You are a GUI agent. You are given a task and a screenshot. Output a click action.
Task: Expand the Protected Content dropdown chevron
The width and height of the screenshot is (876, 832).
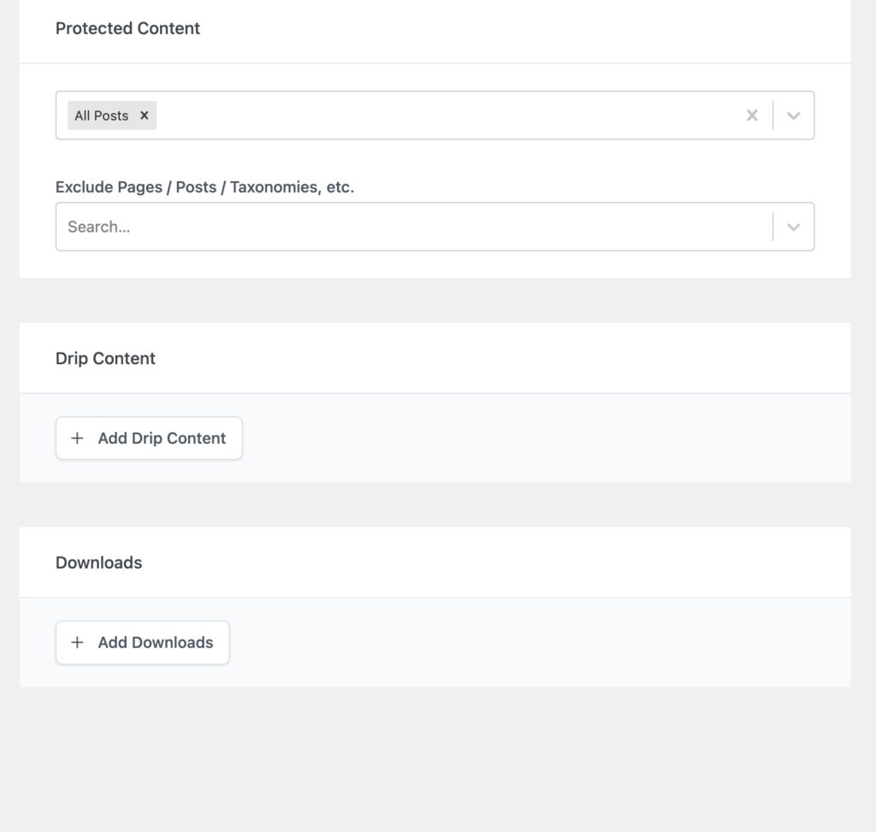click(793, 115)
